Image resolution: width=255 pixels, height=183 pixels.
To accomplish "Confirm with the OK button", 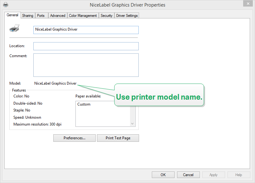I will (x=163, y=175).
